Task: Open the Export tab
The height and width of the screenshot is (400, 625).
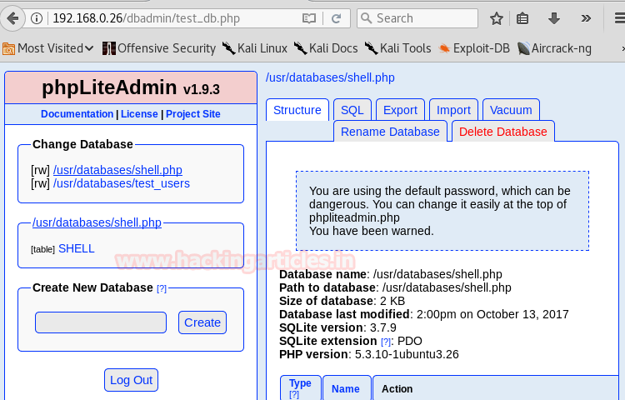Action: coord(400,110)
